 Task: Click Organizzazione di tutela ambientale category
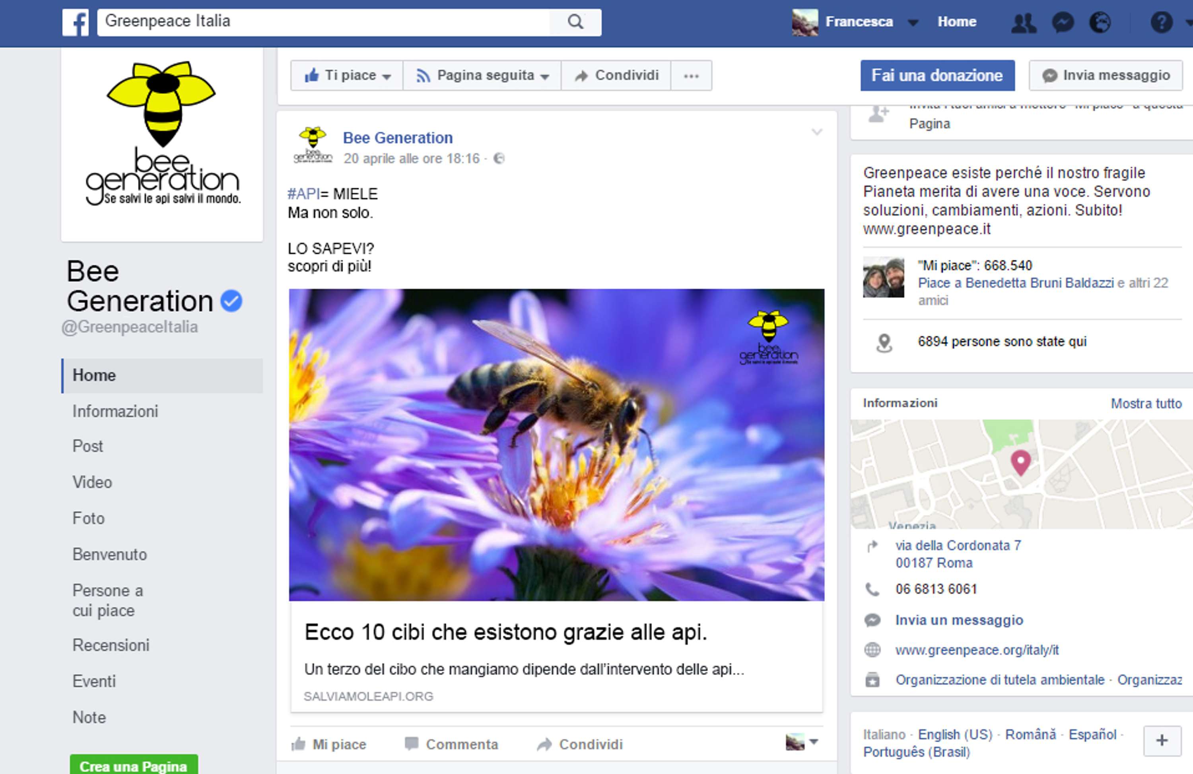click(1000, 680)
